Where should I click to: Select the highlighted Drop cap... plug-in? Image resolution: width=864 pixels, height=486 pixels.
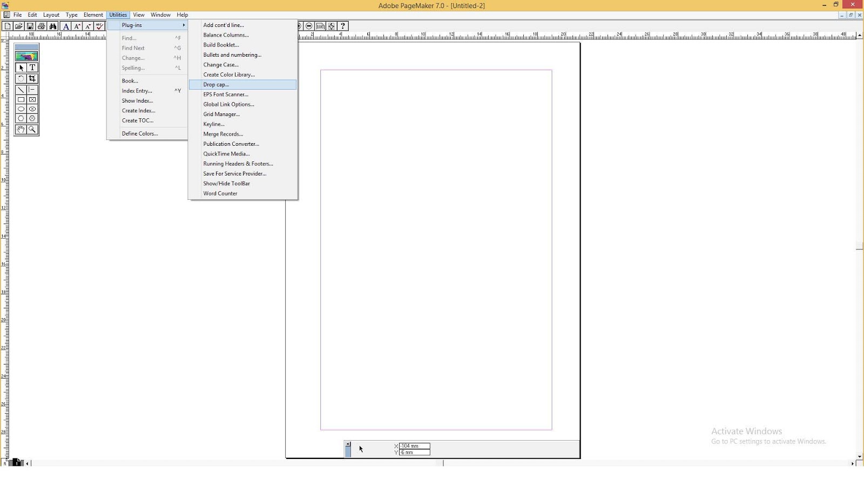pos(243,85)
